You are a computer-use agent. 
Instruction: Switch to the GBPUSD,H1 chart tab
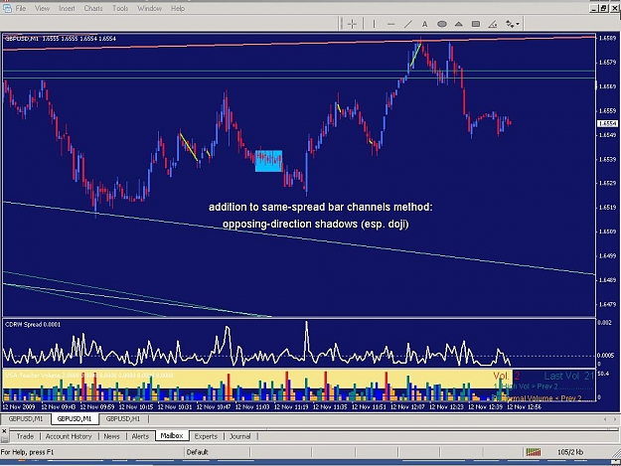tap(123, 418)
